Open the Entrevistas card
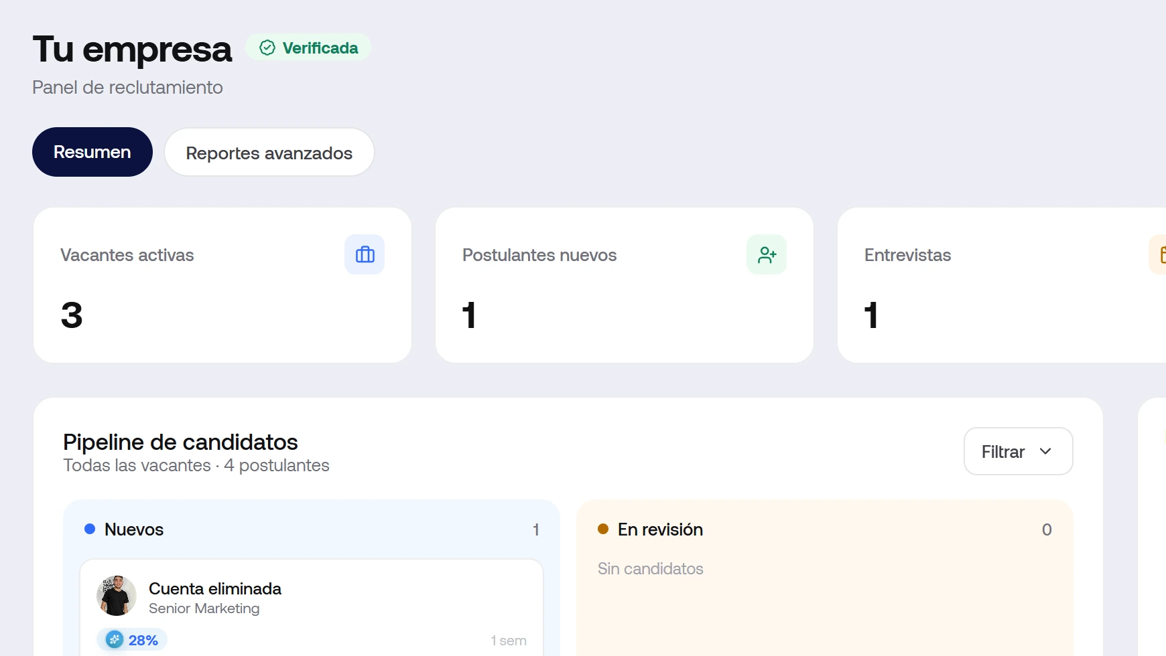Viewport: 1166px width, 656px height. point(1002,285)
